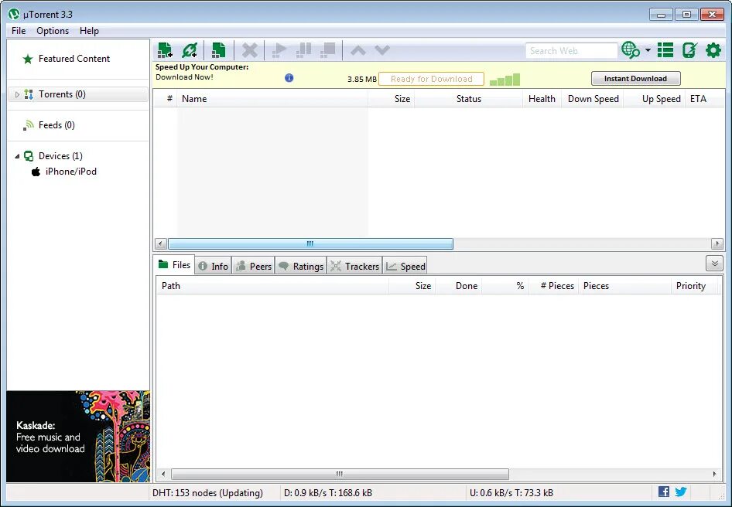
Task: Click the Remove torrent X icon
Action: click(x=250, y=50)
